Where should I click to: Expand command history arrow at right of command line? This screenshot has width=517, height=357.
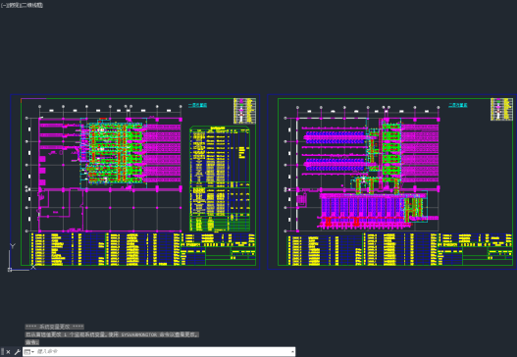292,352
